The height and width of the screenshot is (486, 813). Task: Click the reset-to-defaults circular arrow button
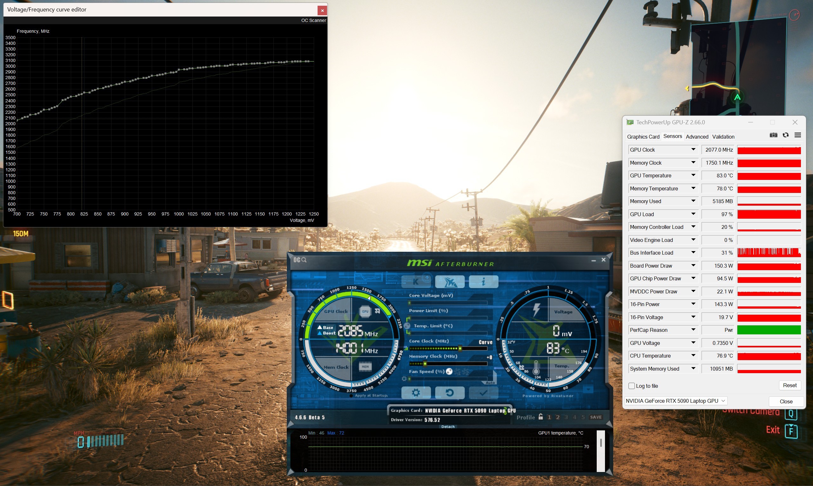[x=449, y=392]
